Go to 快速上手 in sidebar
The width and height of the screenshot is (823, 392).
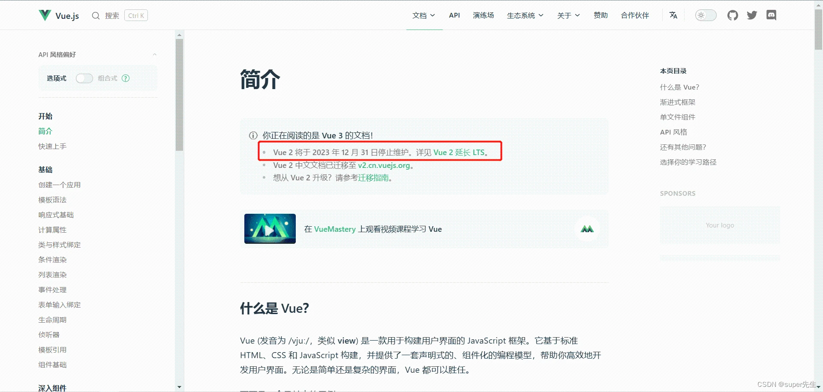[x=52, y=147]
